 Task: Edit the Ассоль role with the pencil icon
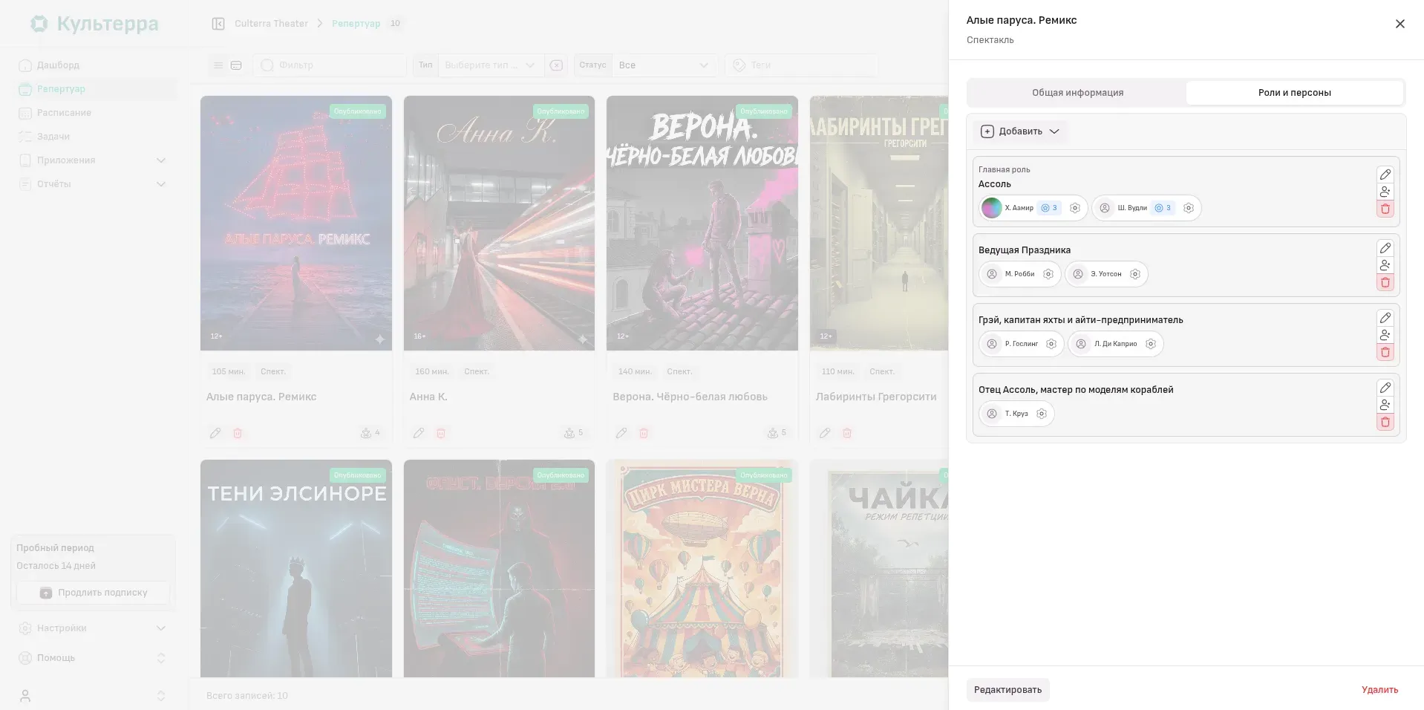pos(1385,175)
